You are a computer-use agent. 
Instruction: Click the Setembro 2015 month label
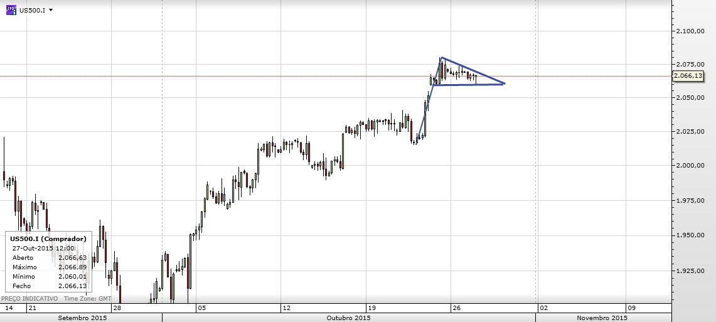pos(82,318)
